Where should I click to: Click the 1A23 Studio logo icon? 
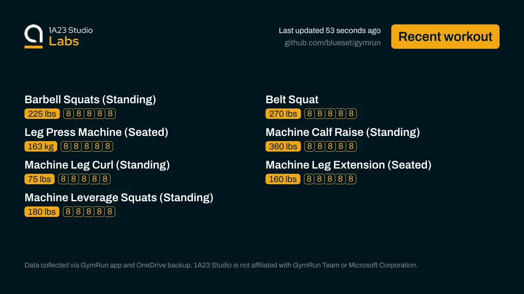point(34,36)
